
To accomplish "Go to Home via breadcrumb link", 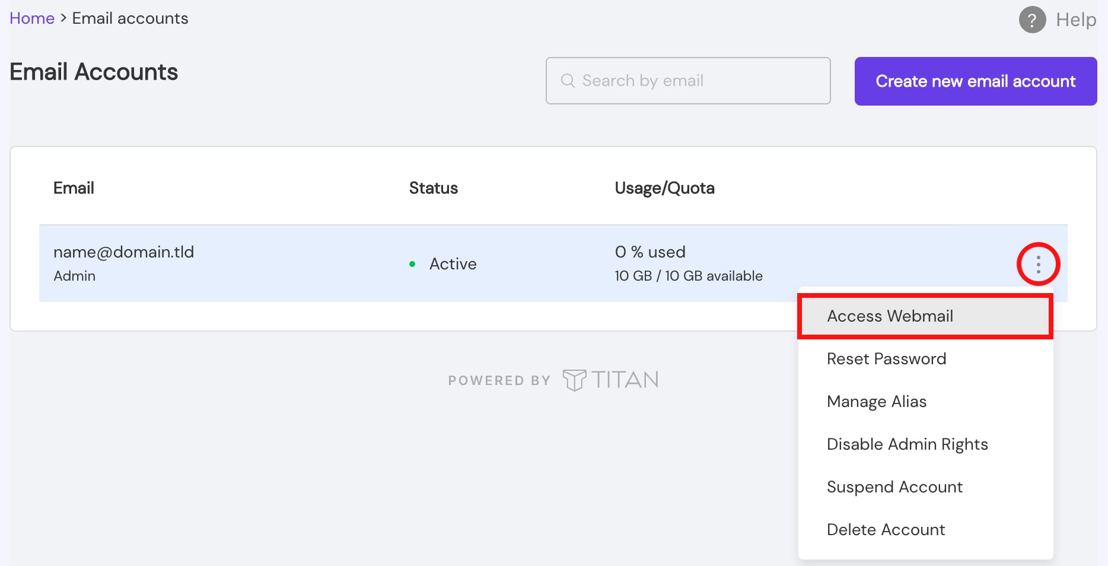I will [32, 18].
